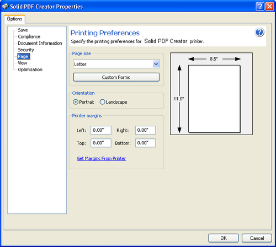Select the Landscape orientation radio button
The image size is (276, 247).
102,102
